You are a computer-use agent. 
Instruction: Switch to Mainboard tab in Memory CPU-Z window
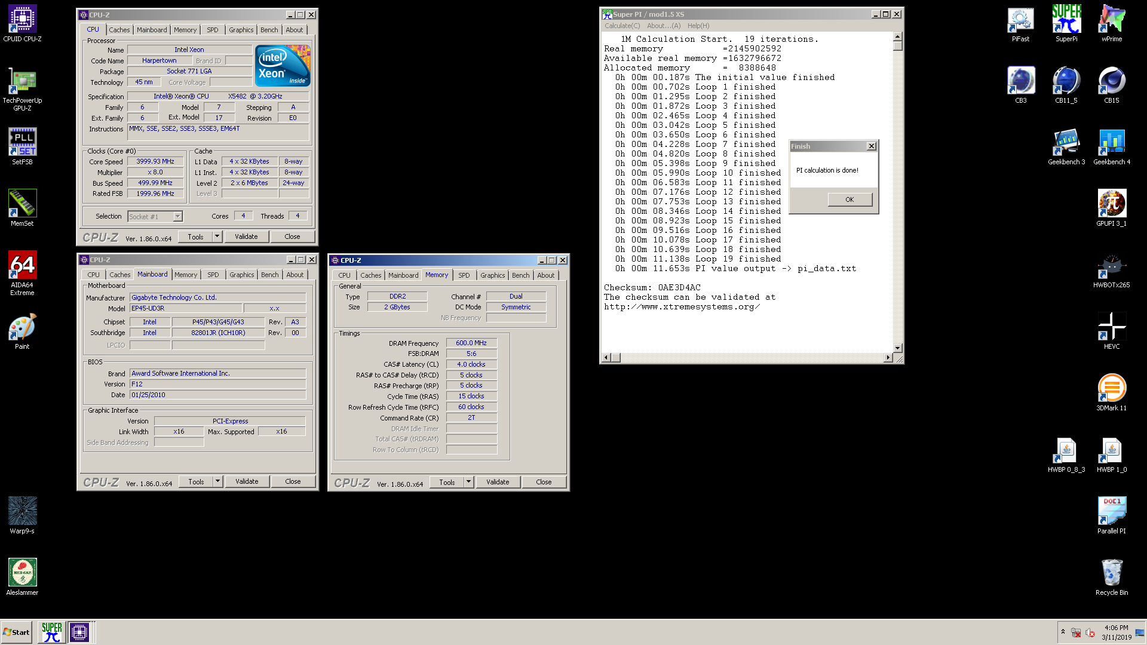coord(403,275)
